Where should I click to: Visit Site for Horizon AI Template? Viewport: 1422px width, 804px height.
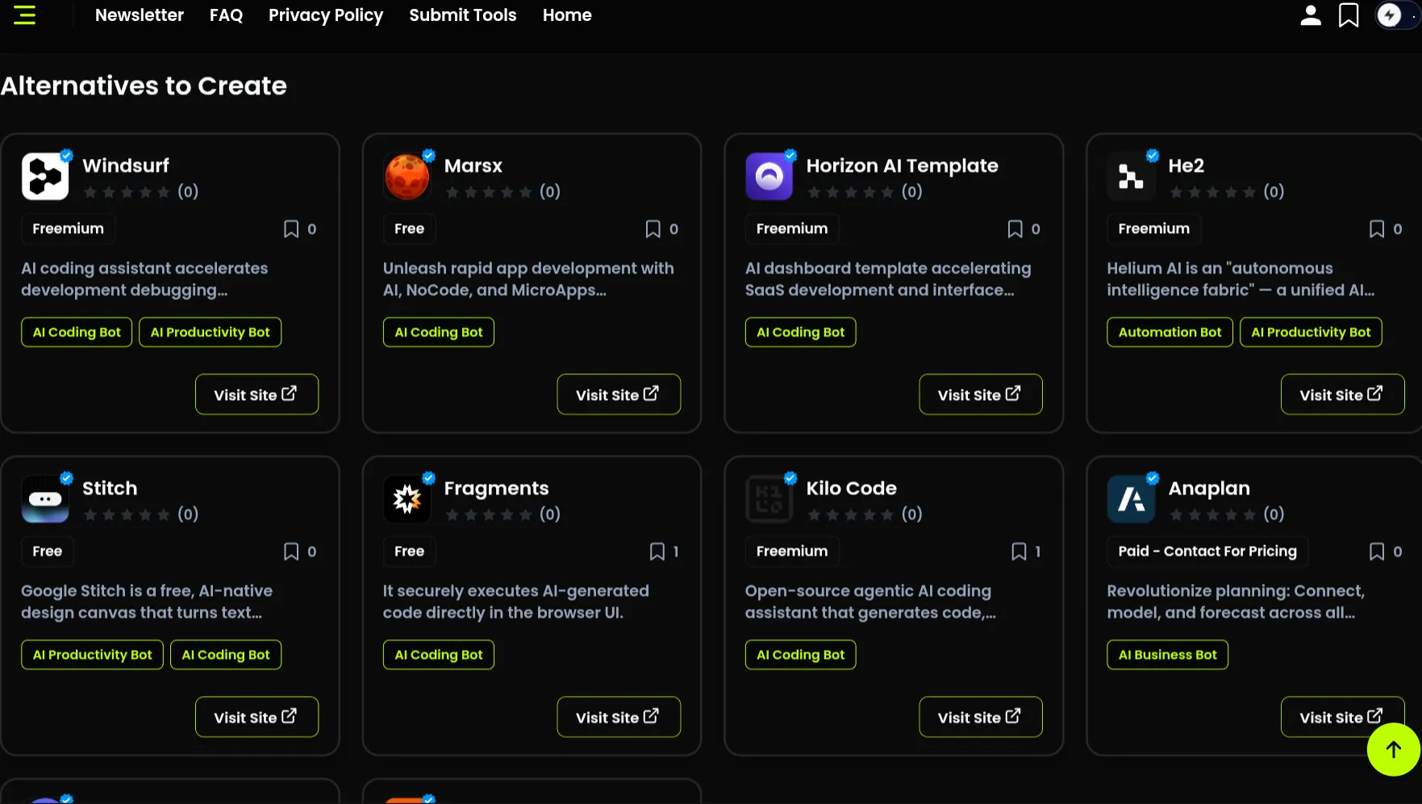point(981,394)
